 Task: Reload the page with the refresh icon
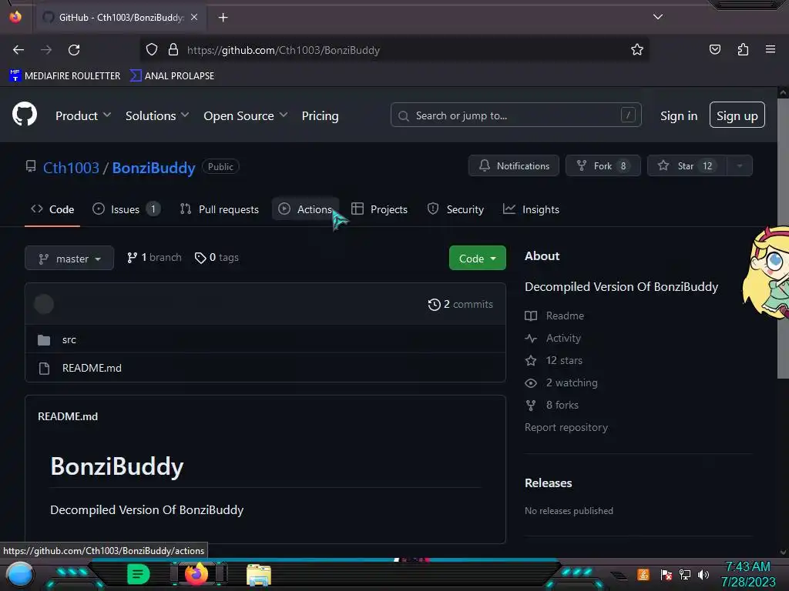point(74,50)
